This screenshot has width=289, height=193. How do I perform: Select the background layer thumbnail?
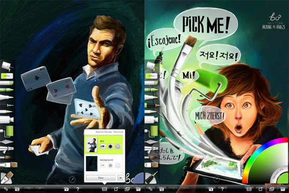pos(92,164)
